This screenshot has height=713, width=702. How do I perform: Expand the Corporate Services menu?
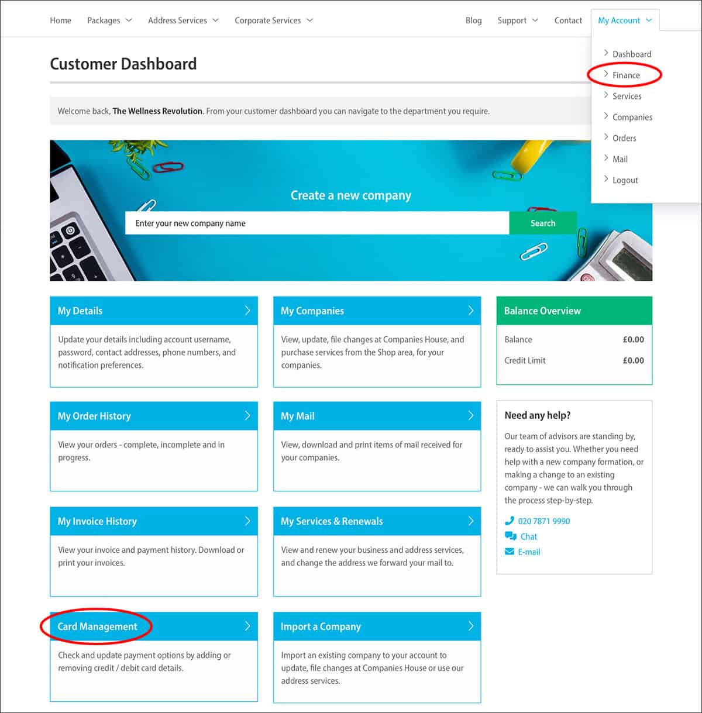273,20
